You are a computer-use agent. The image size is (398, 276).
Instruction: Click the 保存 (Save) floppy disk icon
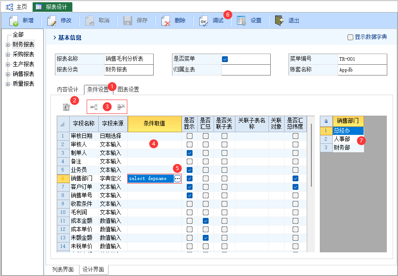point(128,21)
